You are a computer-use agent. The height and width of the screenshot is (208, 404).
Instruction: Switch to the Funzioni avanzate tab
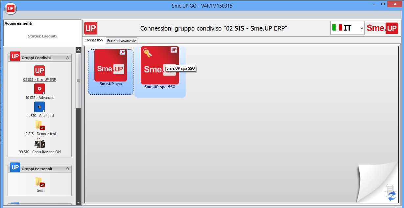(x=122, y=40)
